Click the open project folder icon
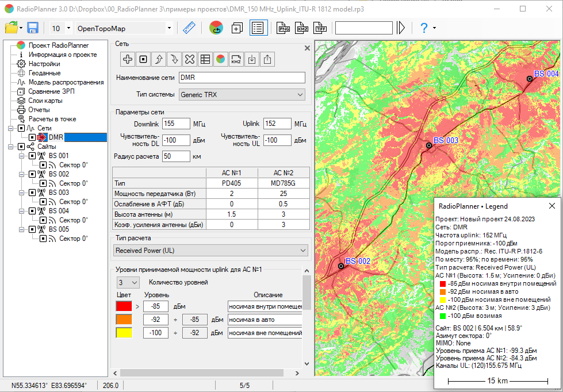Image resolution: width=563 pixels, height=392 pixels. tap(12, 28)
